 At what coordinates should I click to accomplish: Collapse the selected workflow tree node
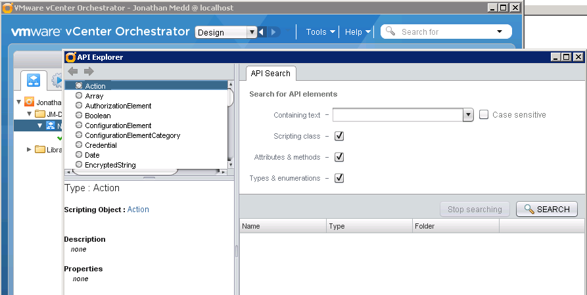point(39,125)
